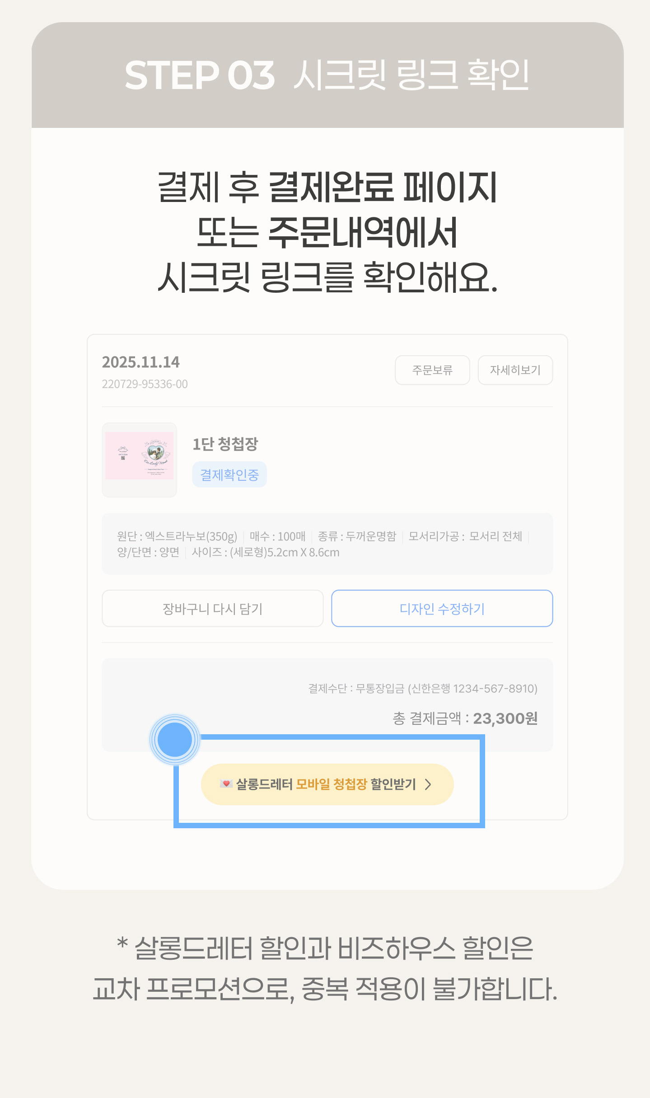
Task: Select the 디자인 수정하기 button
Action: pyautogui.click(x=442, y=609)
